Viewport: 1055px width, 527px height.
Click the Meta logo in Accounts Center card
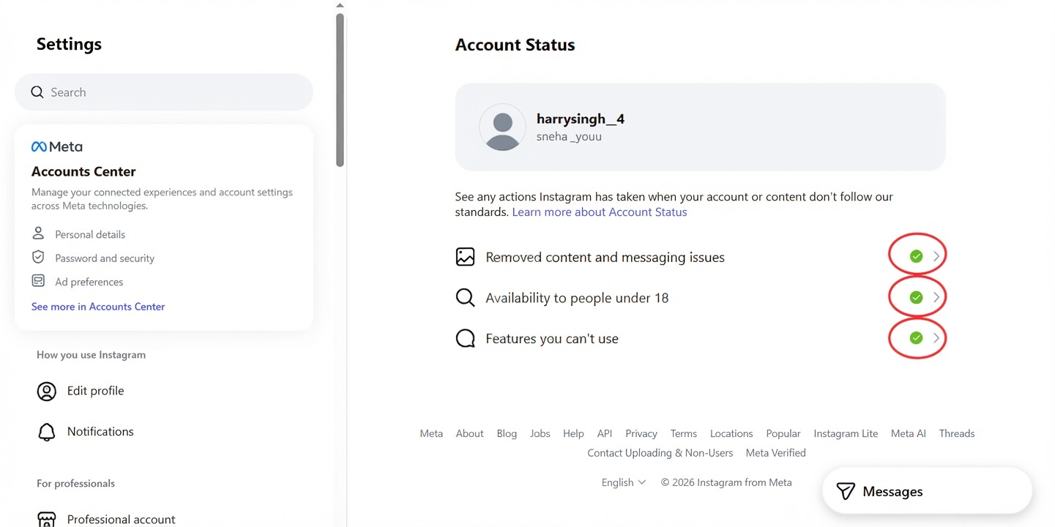56,146
